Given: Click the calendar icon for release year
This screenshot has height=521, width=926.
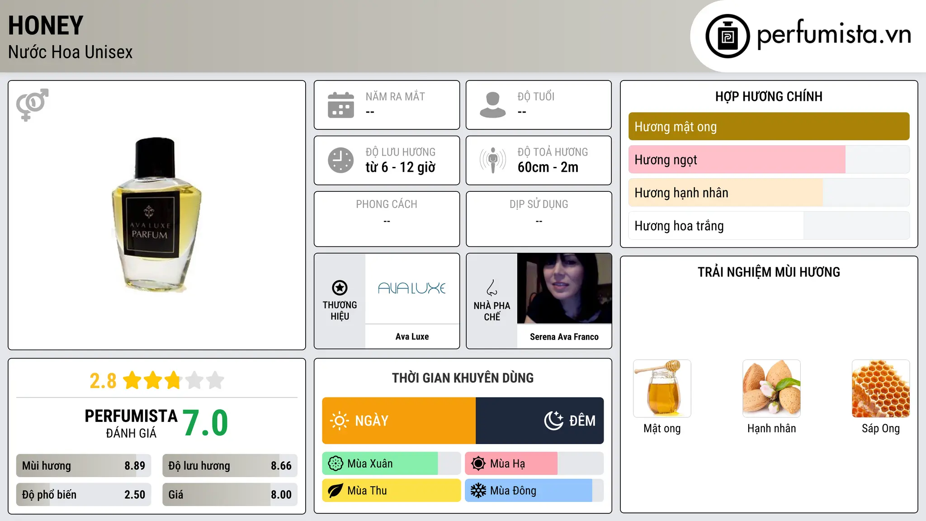Looking at the screenshot, I should 341,105.
